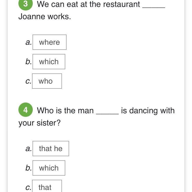Screen dimensions: 192x192
Task: Click letter "a." beside the "where" option
Action: point(28,42)
